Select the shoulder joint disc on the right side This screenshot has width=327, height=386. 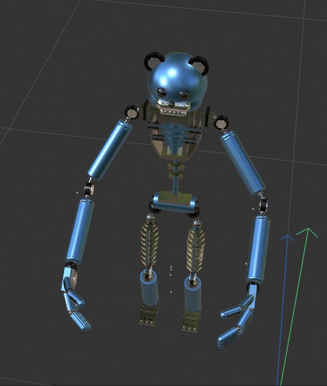(221, 122)
